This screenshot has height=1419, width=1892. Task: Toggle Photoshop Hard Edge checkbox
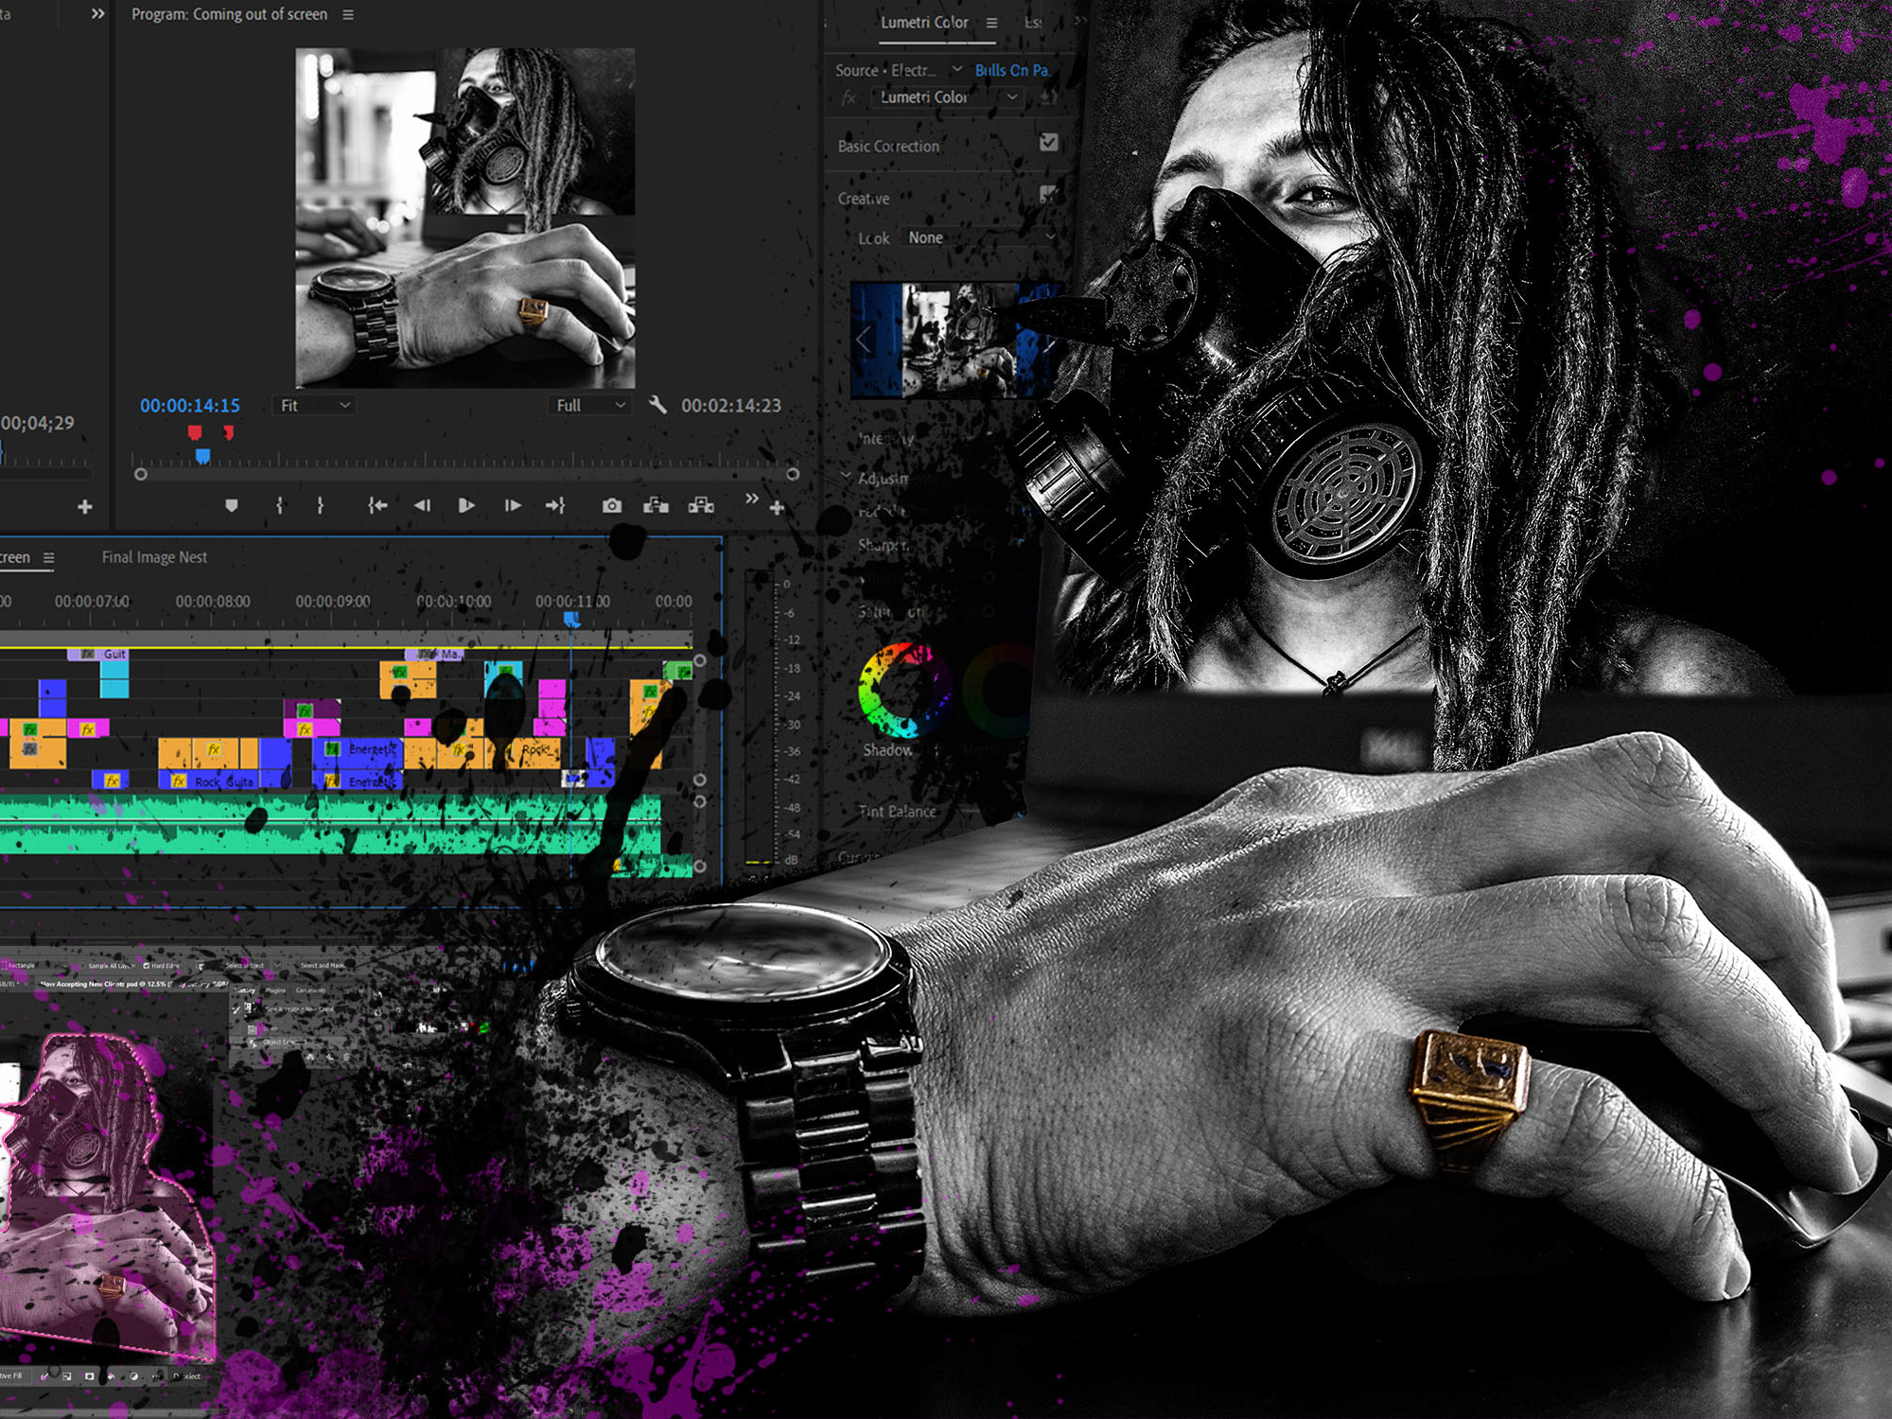[146, 966]
